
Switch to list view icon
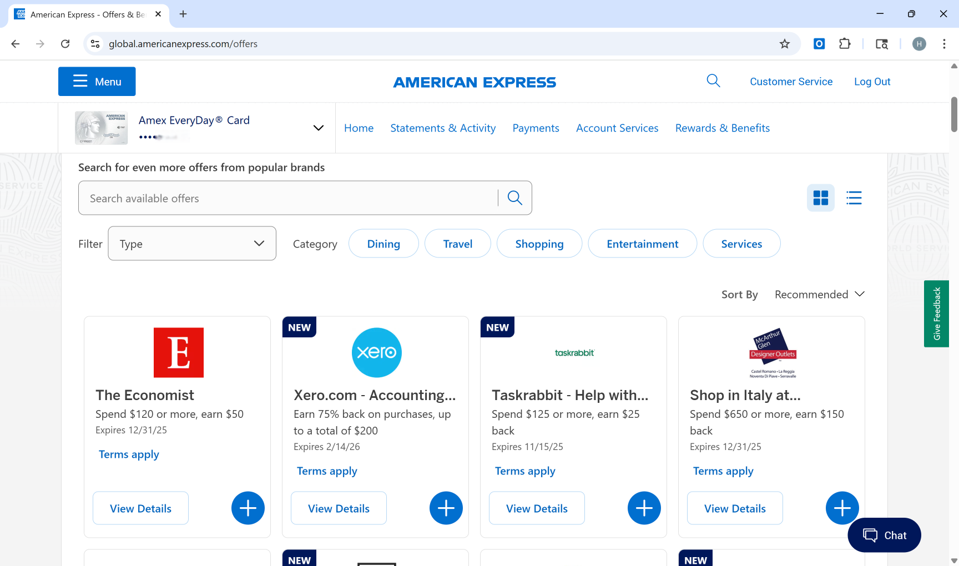[854, 198]
